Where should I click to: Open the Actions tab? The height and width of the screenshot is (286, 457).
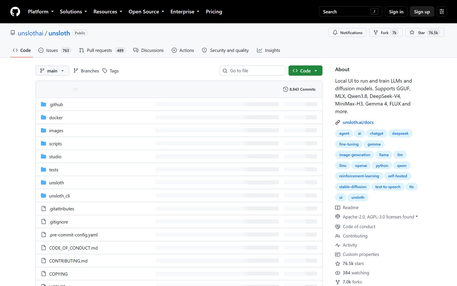[183, 50]
